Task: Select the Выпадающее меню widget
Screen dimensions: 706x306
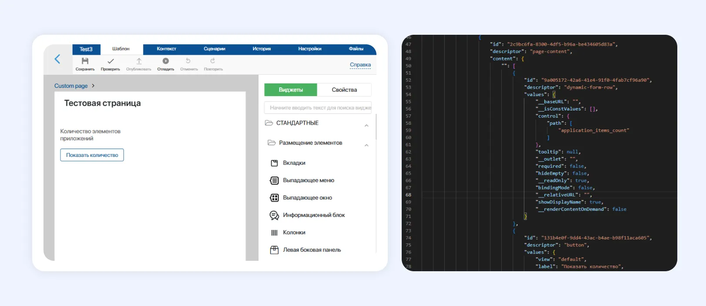Action: click(308, 180)
